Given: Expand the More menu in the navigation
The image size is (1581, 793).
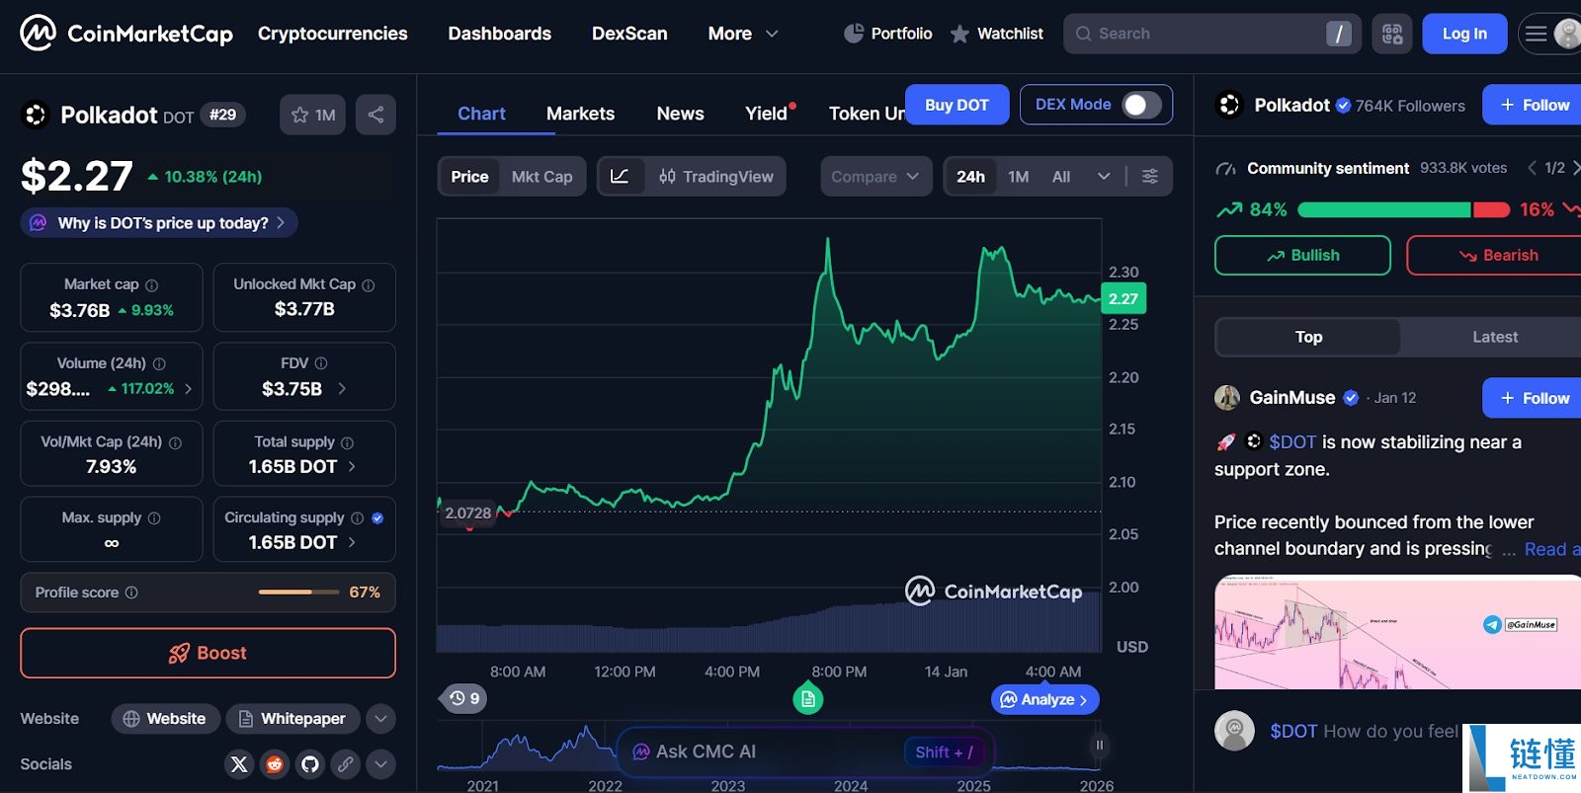Looking at the screenshot, I should [x=743, y=34].
